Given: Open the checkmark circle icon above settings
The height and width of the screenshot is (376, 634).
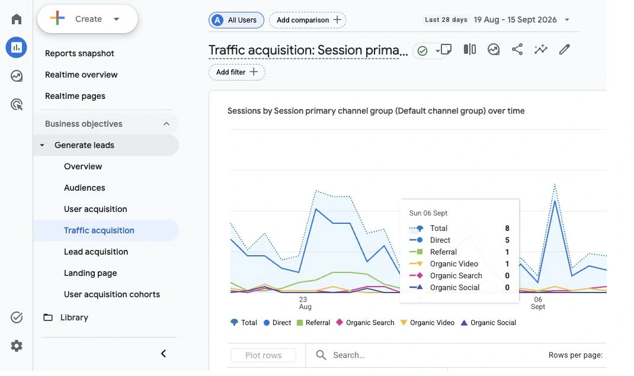Looking at the screenshot, I should point(17,317).
